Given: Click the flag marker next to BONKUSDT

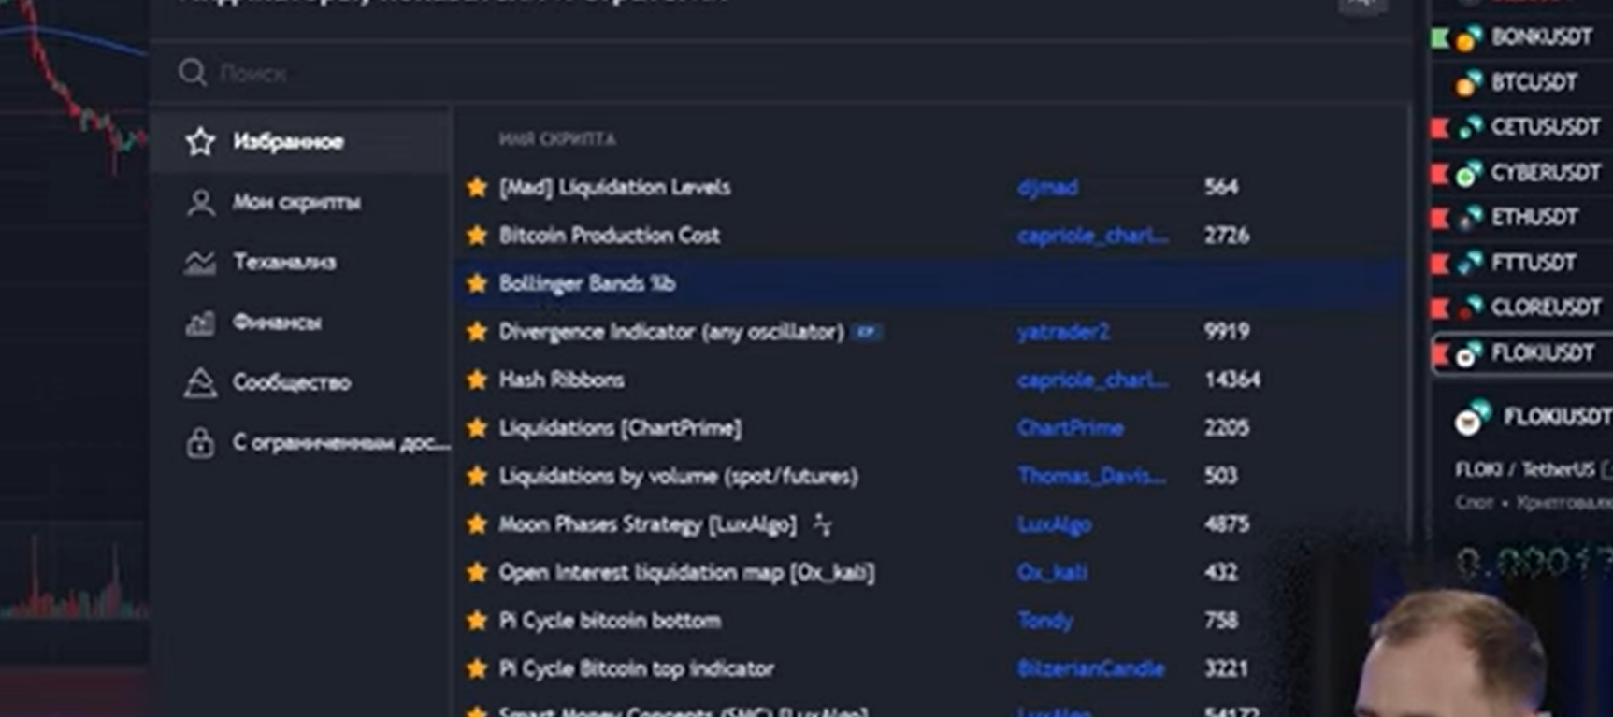Looking at the screenshot, I should coord(1440,37).
